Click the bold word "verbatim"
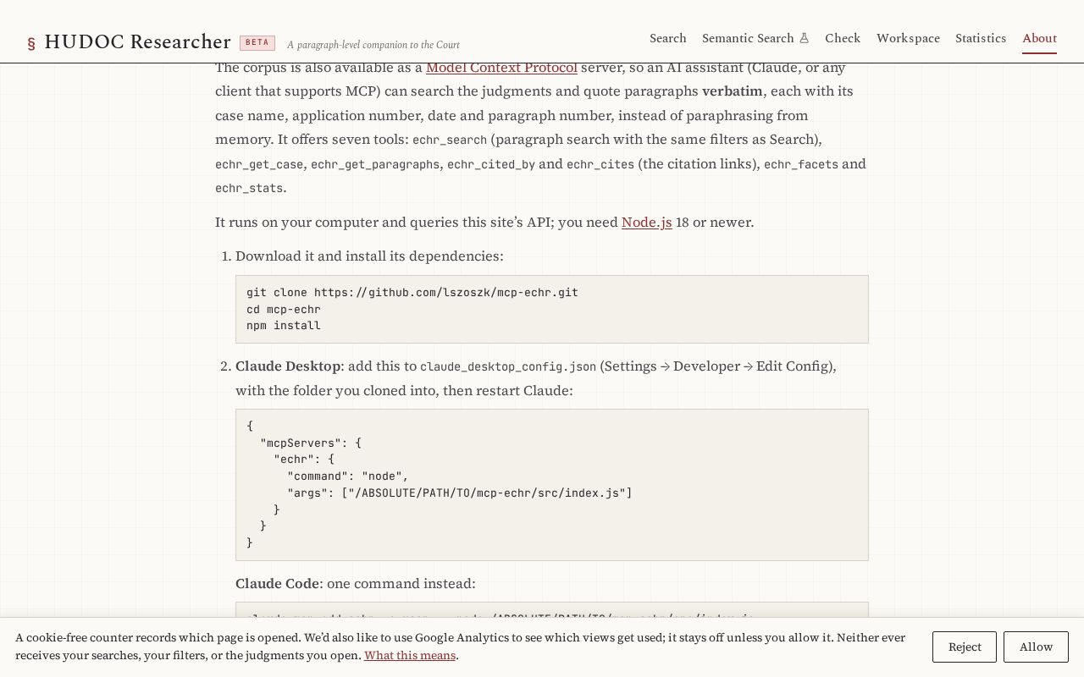This screenshot has height=677, width=1084. [733, 91]
